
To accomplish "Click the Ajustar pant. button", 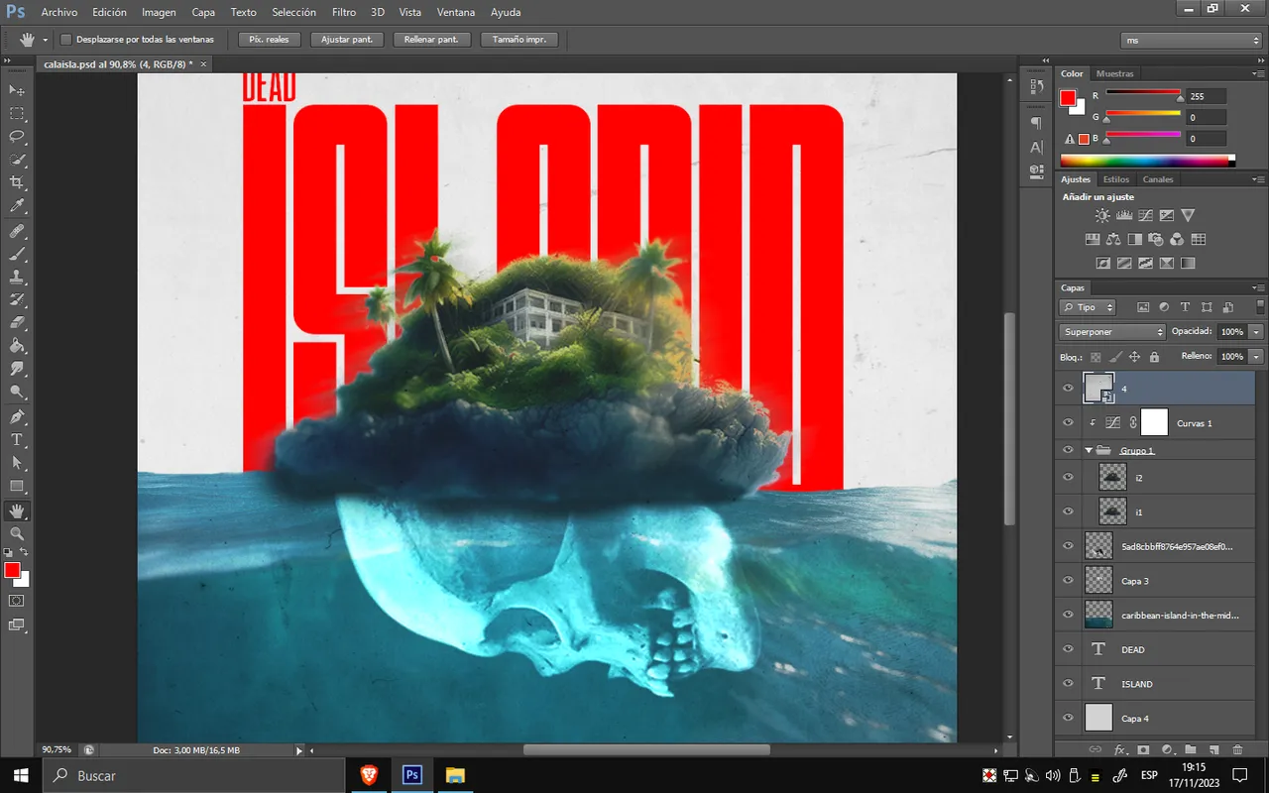I will point(347,40).
